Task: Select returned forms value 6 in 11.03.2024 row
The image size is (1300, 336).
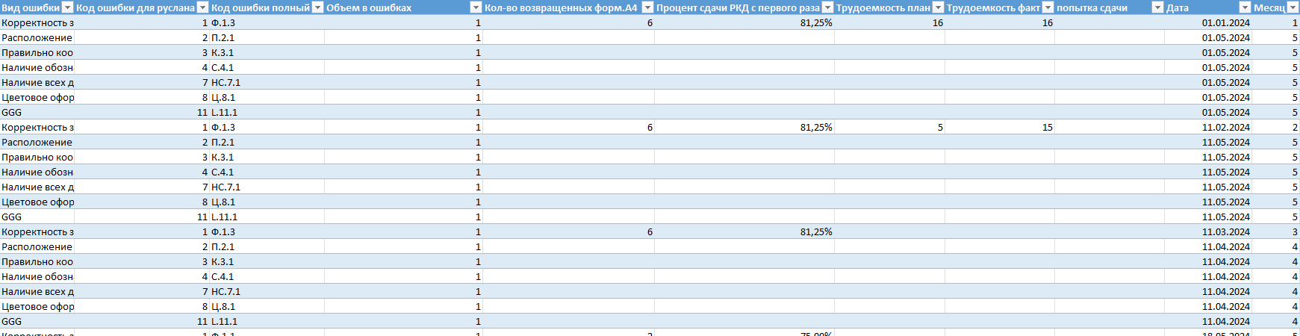Action: click(x=568, y=231)
